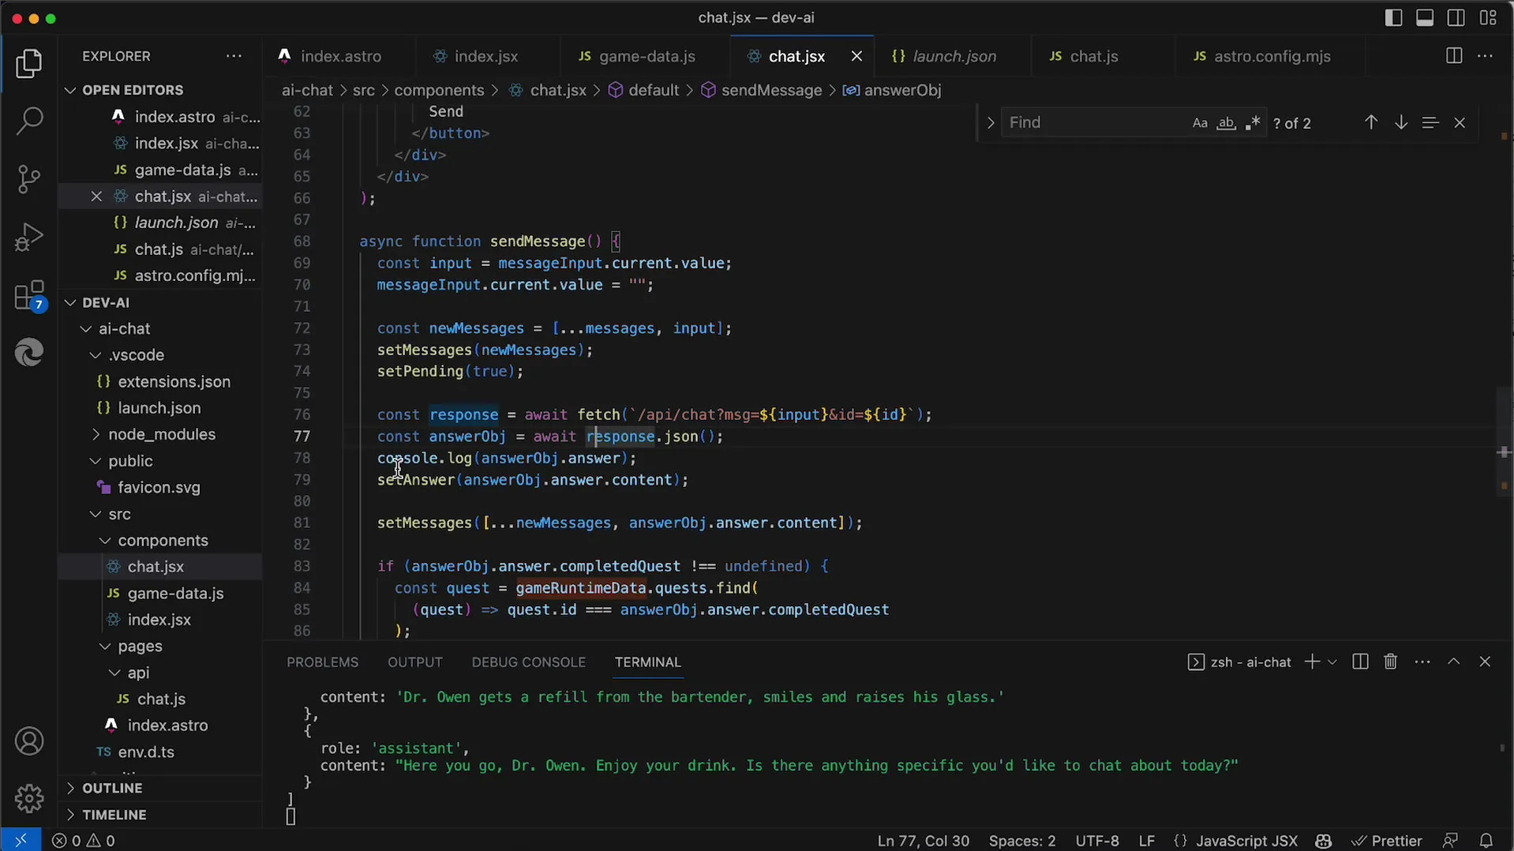Screen dimensions: 1514x851
Task: Kill terminal with trash icon
Action: pyautogui.click(x=1391, y=662)
